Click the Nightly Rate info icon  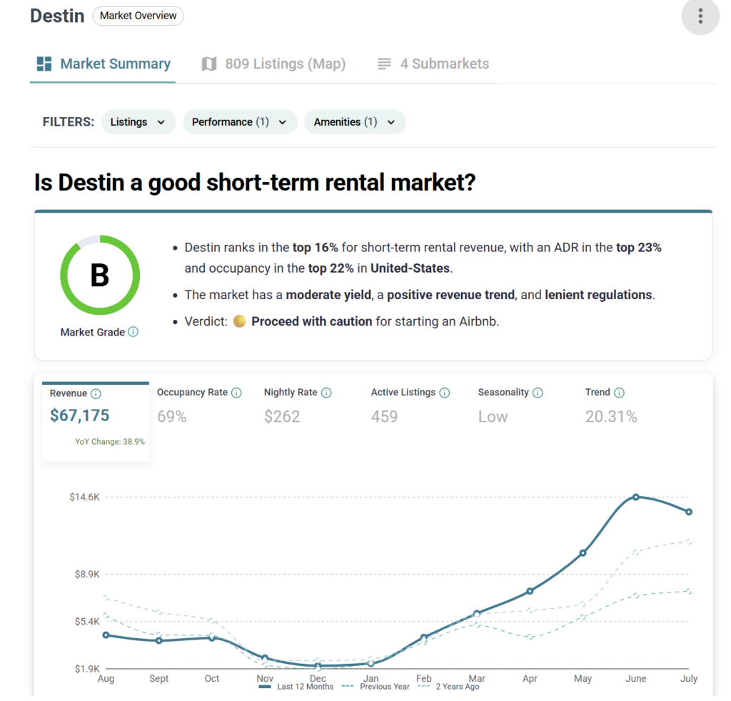tap(326, 393)
